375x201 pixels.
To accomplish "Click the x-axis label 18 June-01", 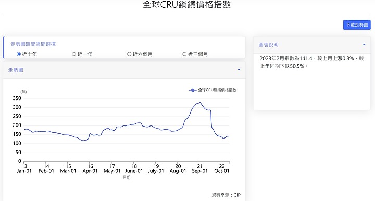I will tap(134, 169).
